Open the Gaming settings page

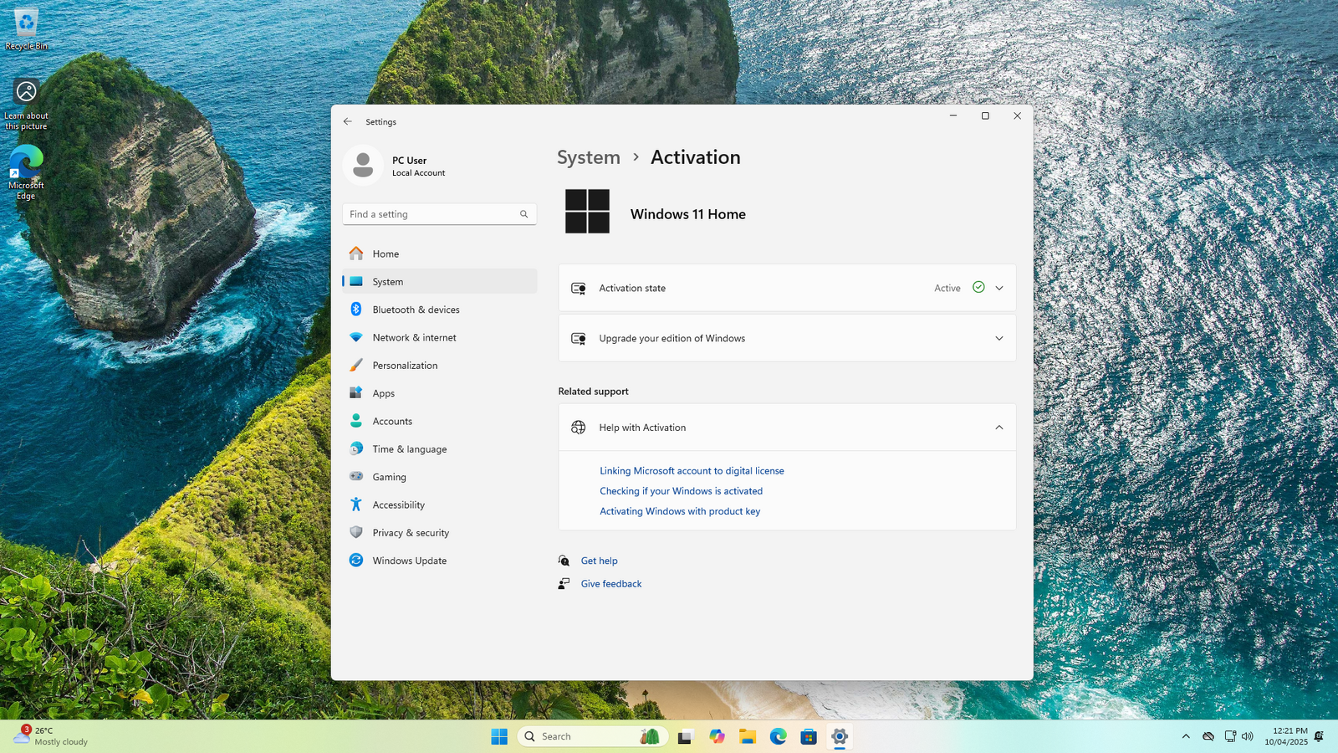tap(389, 477)
